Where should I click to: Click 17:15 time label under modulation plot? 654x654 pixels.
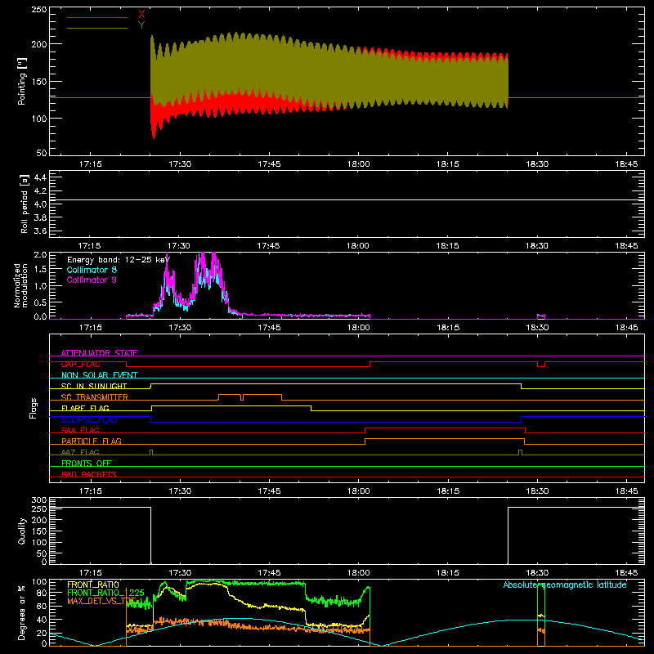click(x=91, y=328)
